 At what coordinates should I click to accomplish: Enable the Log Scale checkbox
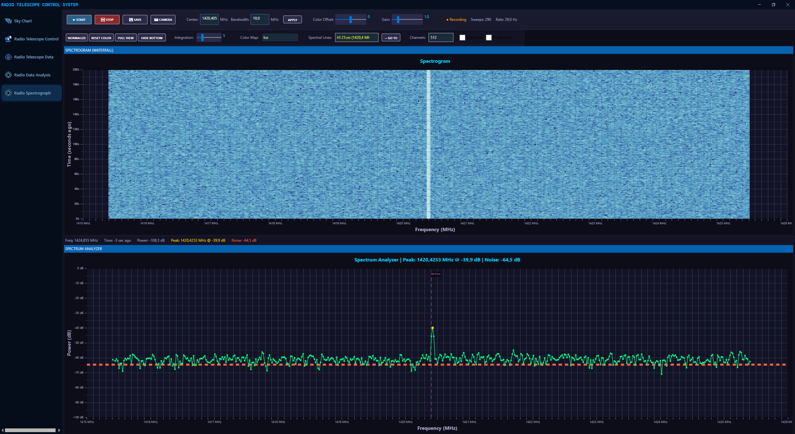pos(462,38)
